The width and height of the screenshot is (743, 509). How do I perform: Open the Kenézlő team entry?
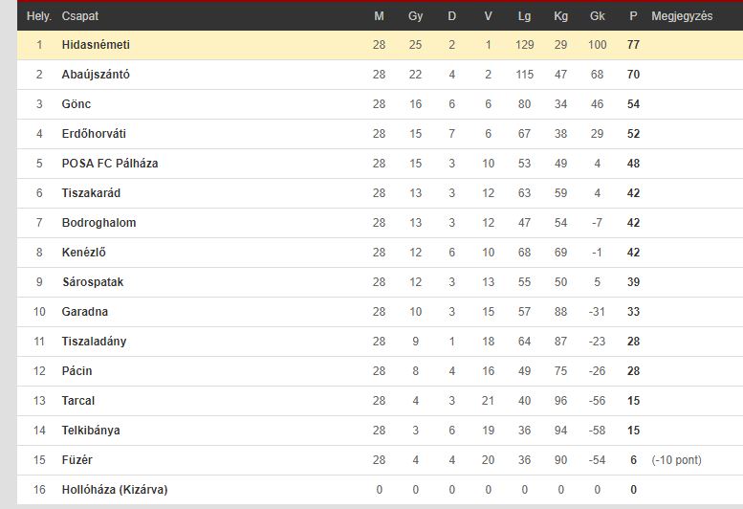pos(84,253)
